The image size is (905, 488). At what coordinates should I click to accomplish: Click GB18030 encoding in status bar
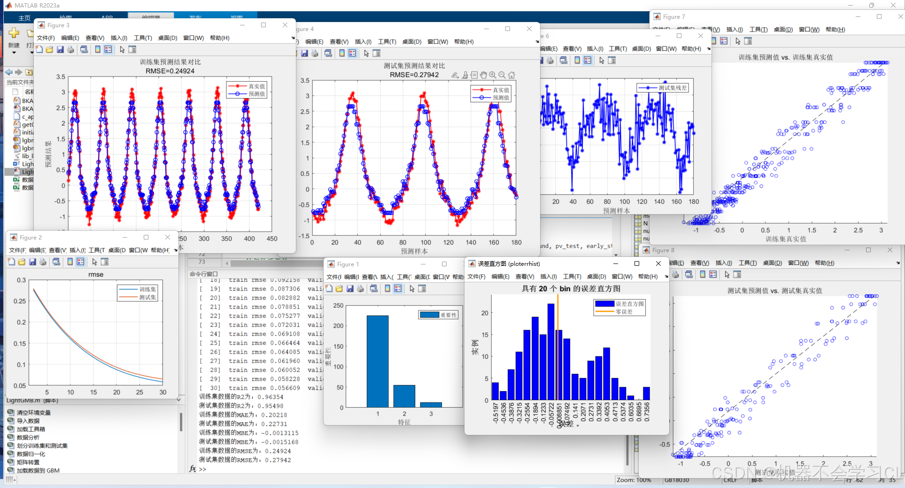[x=677, y=480]
